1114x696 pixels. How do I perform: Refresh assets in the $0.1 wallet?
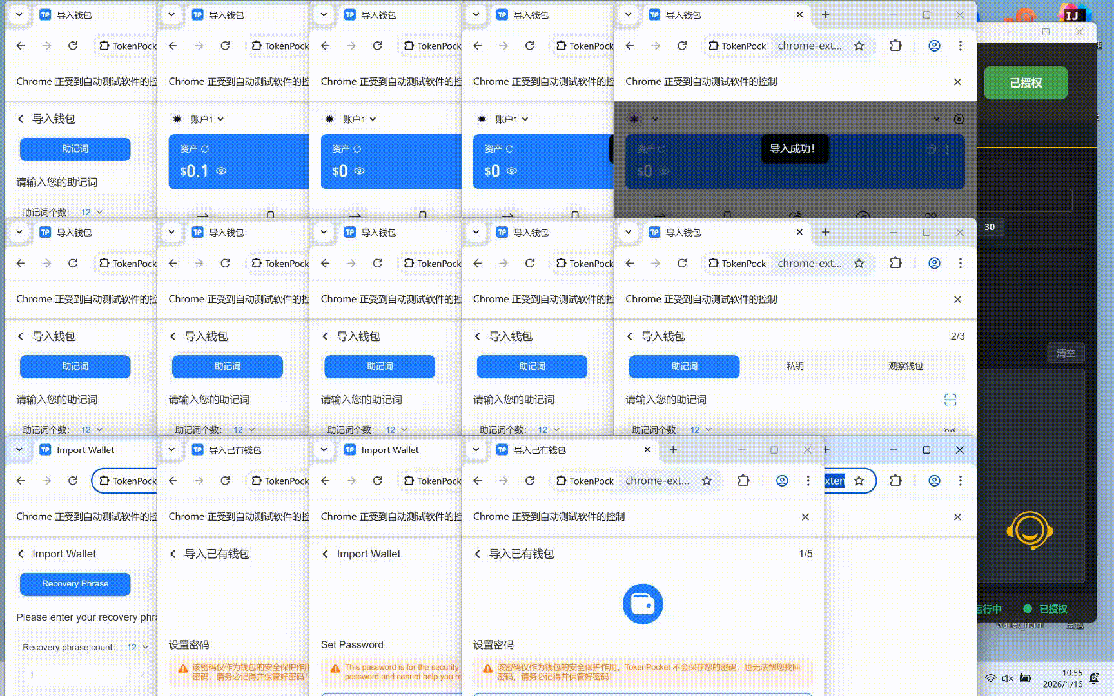[205, 149]
